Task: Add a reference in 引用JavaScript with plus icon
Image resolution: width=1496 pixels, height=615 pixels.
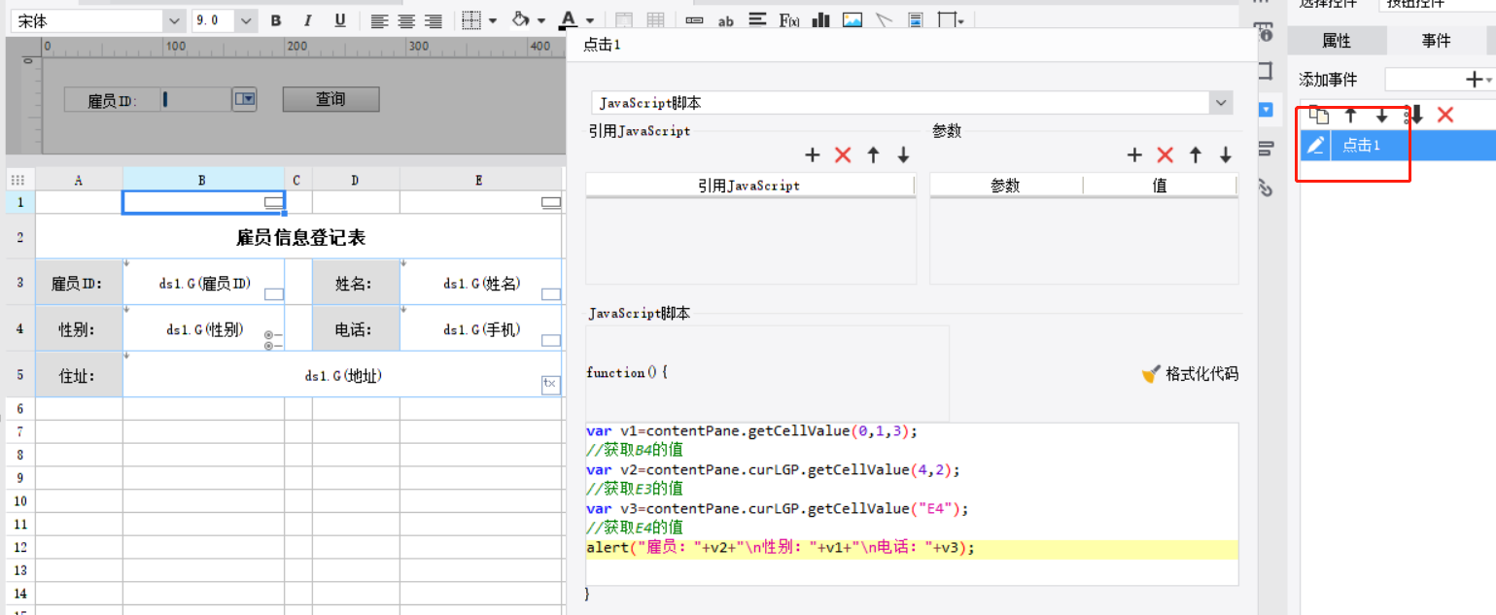Action: coord(813,155)
